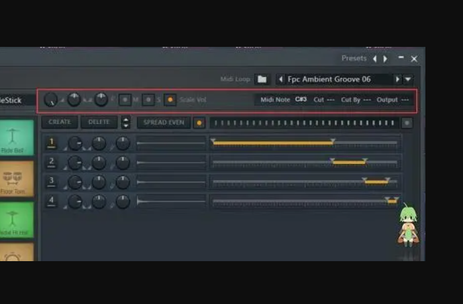Select next plugin preset arrow
Screen dimensions: 463x304
click(x=385, y=59)
